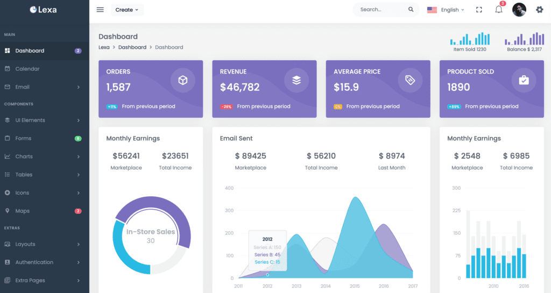This screenshot has height=293, width=551.
Task: Click the Maps pin icon
Action: (7, 211)
